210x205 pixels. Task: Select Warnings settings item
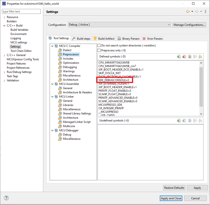pyautogui.click(x=69, y=71)
